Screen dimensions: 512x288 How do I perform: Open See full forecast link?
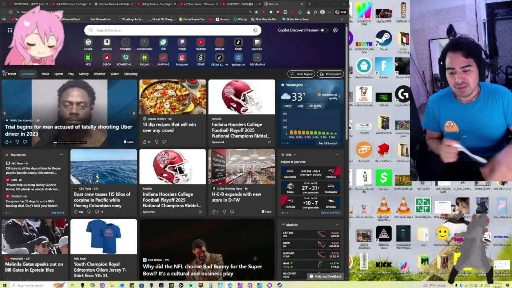[x=328, y=143]
